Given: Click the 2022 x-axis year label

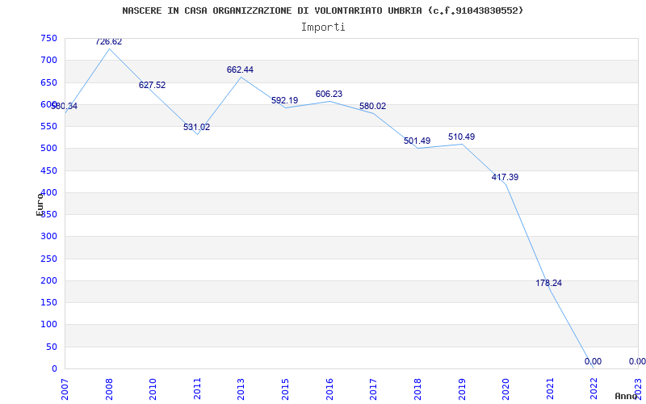Looking at the screenshot, I should pyautogui.click(x=594, y=389).
